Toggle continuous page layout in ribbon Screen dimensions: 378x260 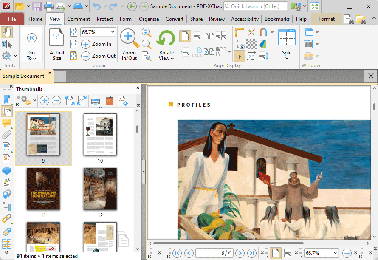point(197,36)
